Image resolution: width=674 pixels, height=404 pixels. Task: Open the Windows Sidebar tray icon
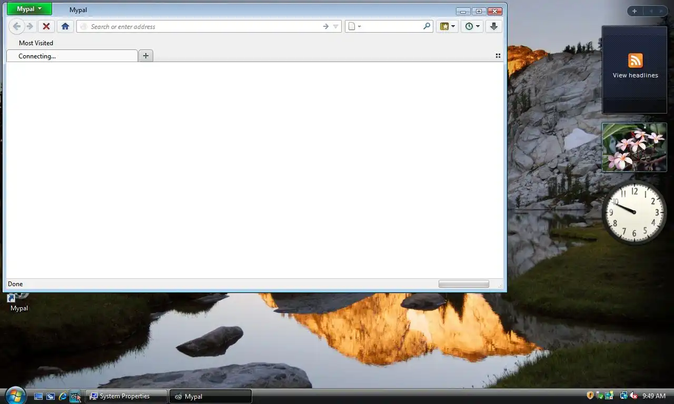609,396
